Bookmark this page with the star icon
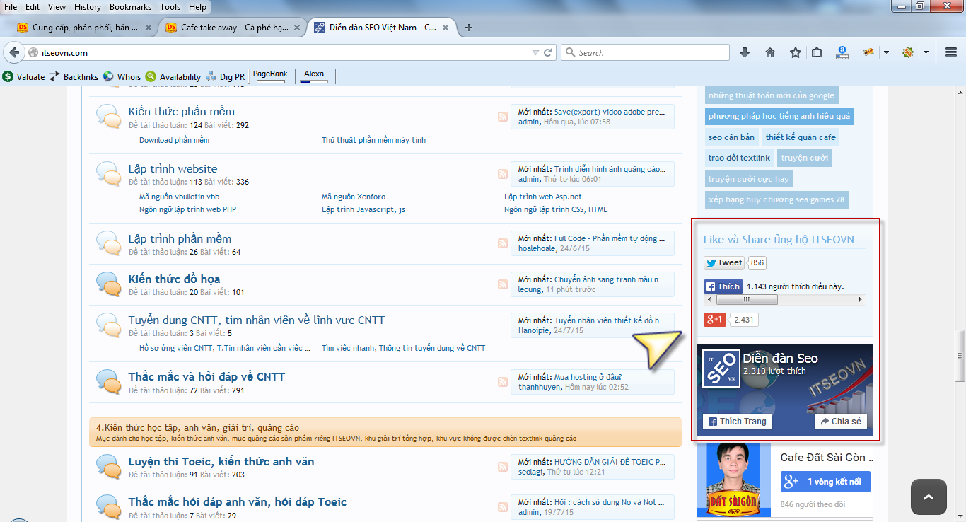The width and height of the screenshot is (966, 522). (796, 52)
